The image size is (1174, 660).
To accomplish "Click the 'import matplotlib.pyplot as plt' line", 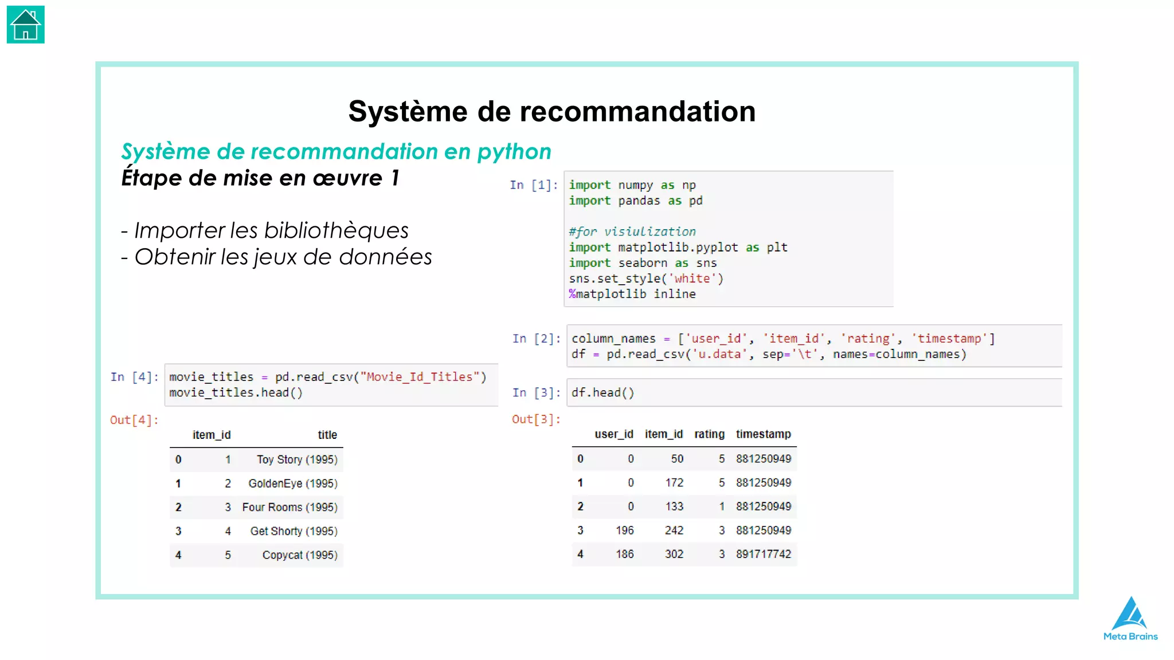I will click(x=678, y=247).
